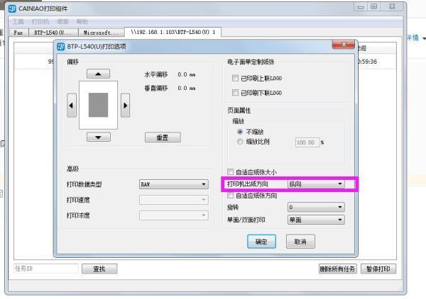Click the 重置 reset button

click(173, 138)
